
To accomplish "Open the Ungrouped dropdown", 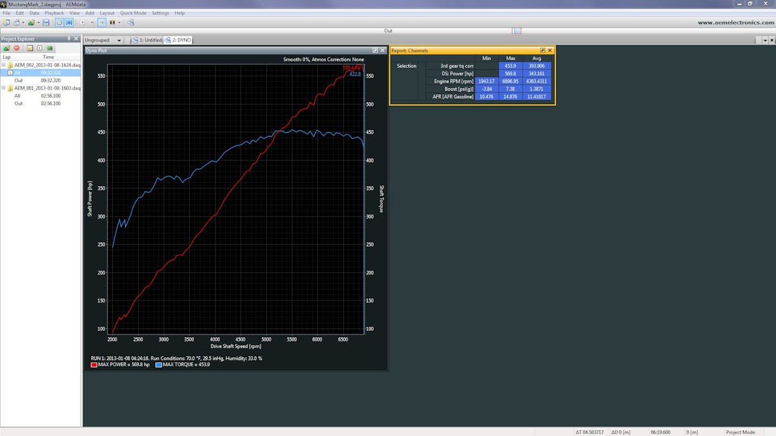I will point(103,40).
